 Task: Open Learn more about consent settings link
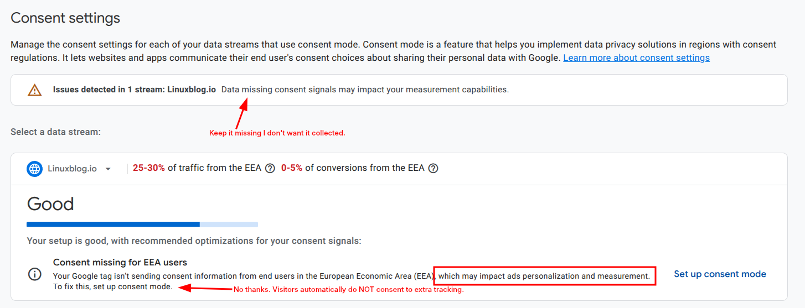[x=636, y=58]
